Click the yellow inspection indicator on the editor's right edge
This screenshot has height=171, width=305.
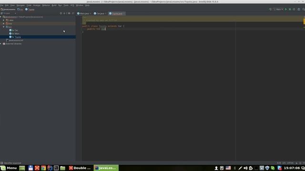tap(304, 21)
